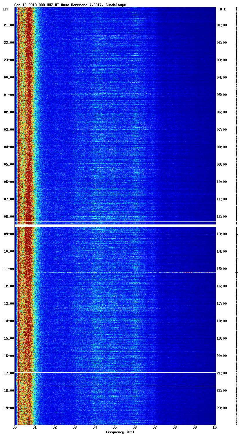Click the 'ECT' axis header label

[6, 9]
